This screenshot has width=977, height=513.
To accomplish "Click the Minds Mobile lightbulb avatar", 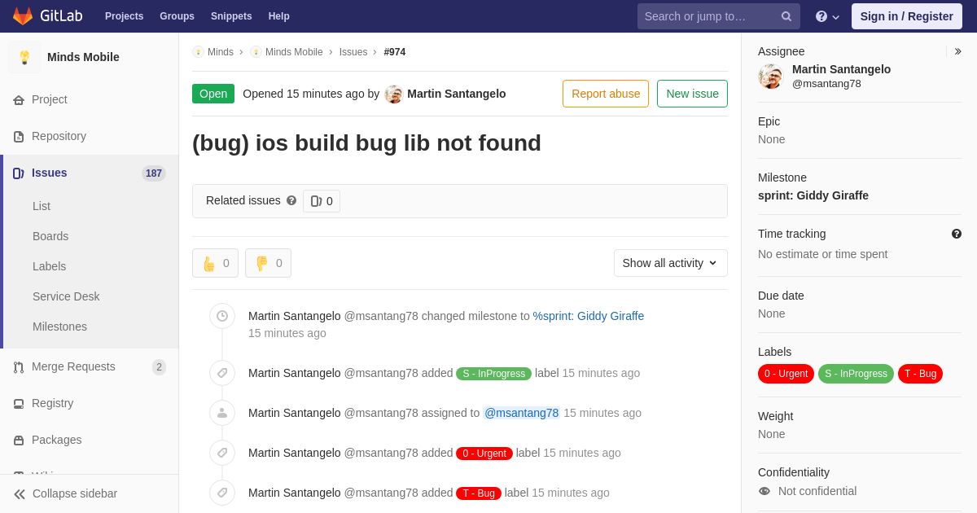I will 24,57.
